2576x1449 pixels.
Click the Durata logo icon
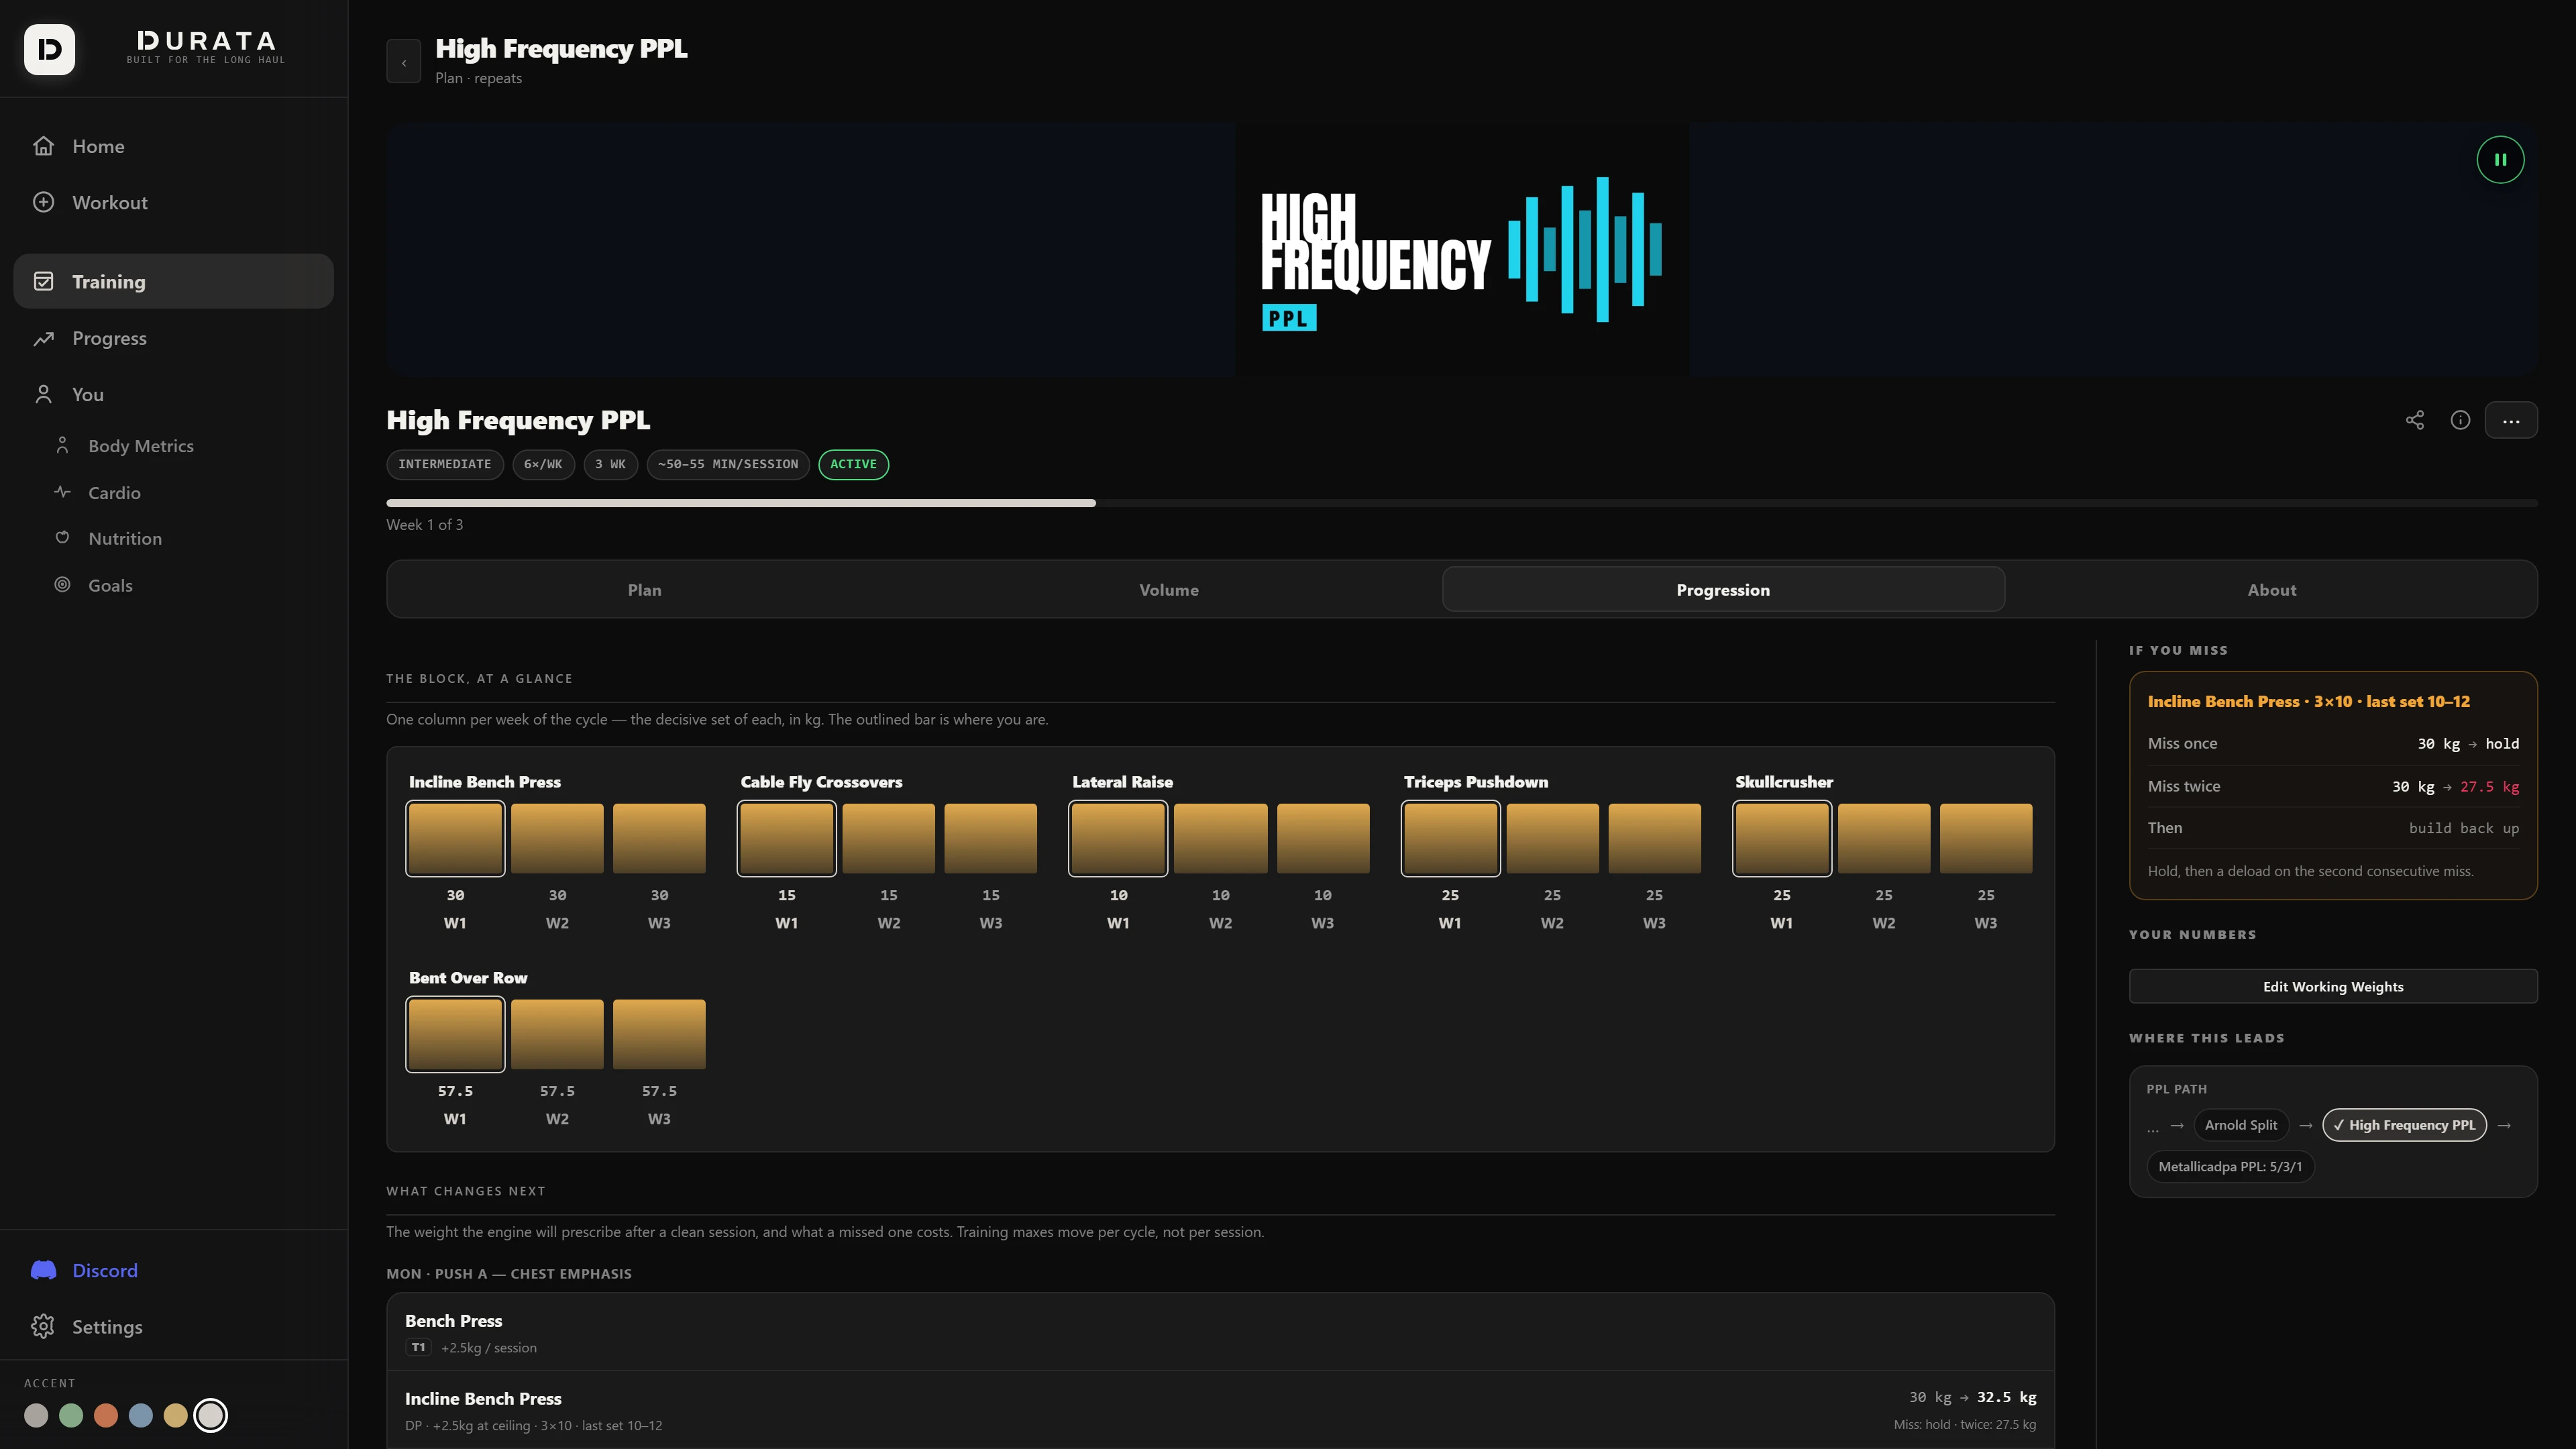(49, 49)
